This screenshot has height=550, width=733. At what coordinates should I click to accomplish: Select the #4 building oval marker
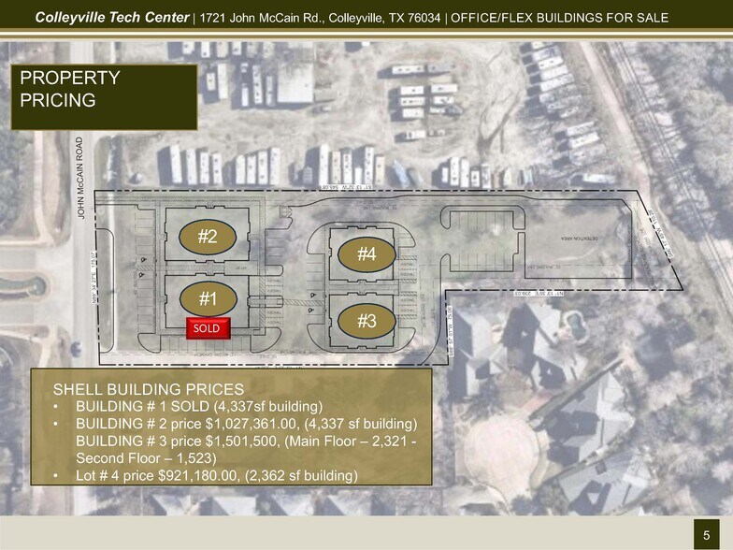366,253
